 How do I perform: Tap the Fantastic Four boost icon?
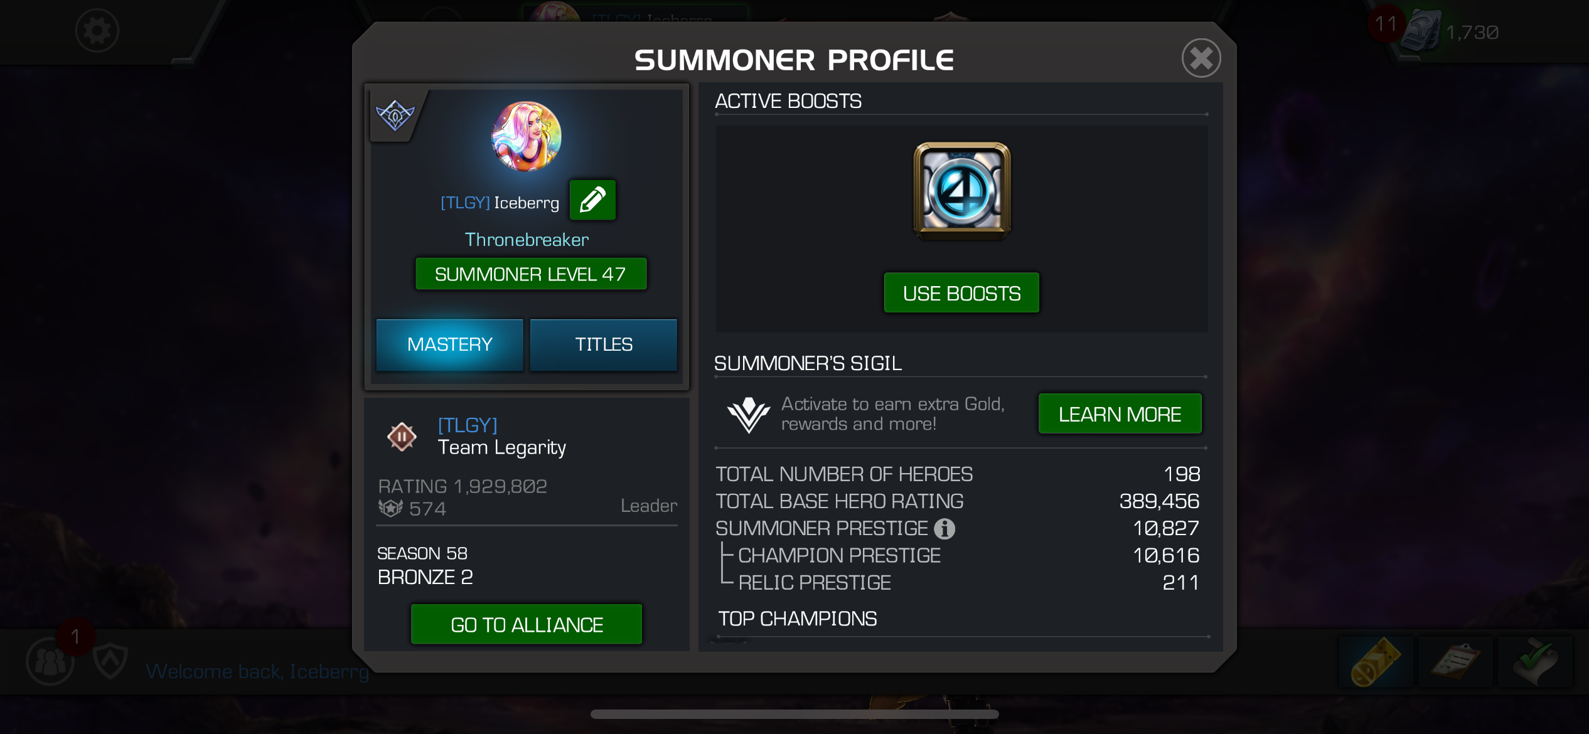(x=962, y=190)
